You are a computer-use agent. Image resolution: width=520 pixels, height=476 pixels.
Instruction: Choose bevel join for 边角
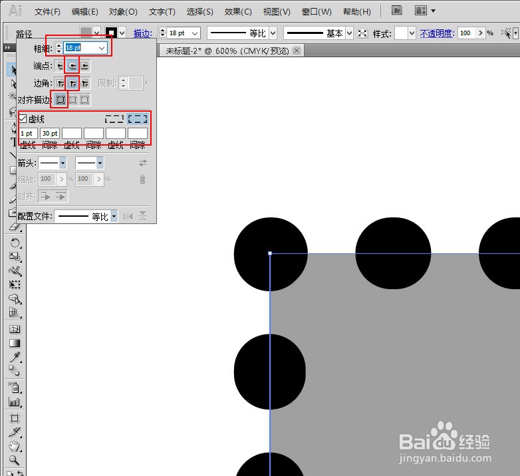[85, 83]
